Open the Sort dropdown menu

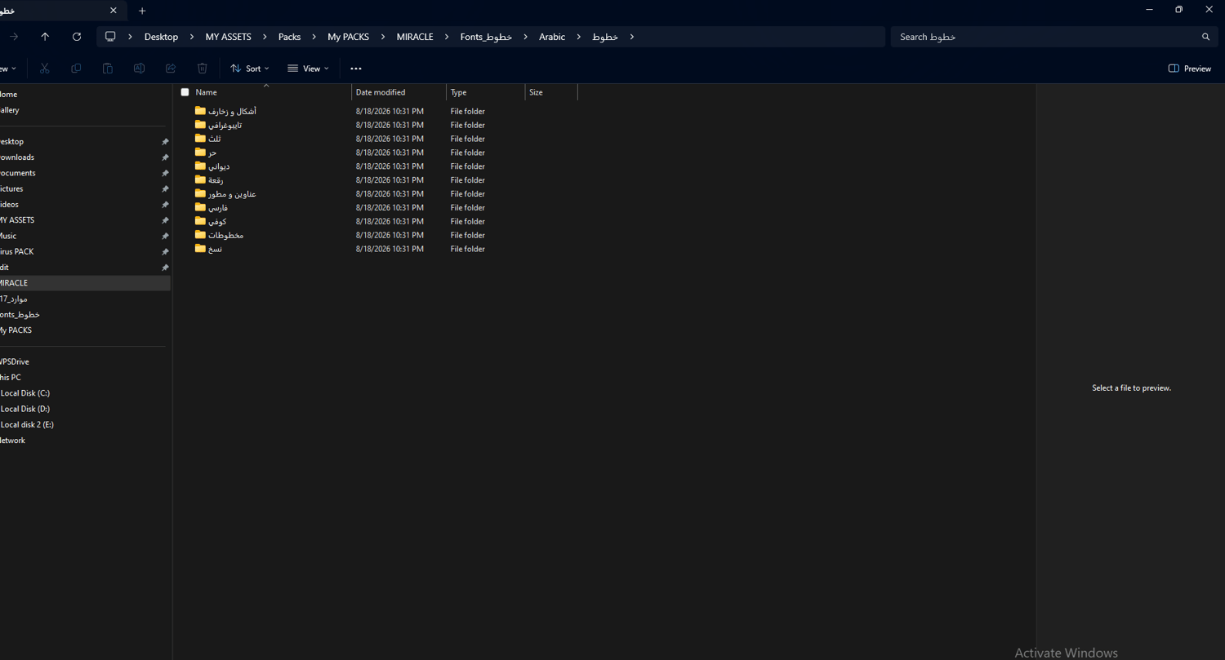coord(249,69)
